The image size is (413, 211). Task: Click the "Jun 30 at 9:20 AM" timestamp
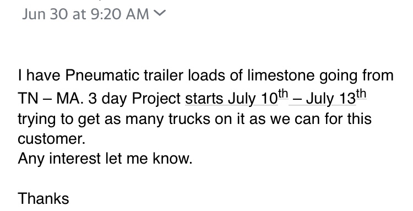click(x=85, y=14)
